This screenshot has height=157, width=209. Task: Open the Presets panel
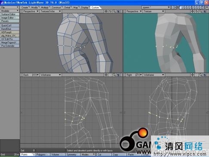point(9,21)
